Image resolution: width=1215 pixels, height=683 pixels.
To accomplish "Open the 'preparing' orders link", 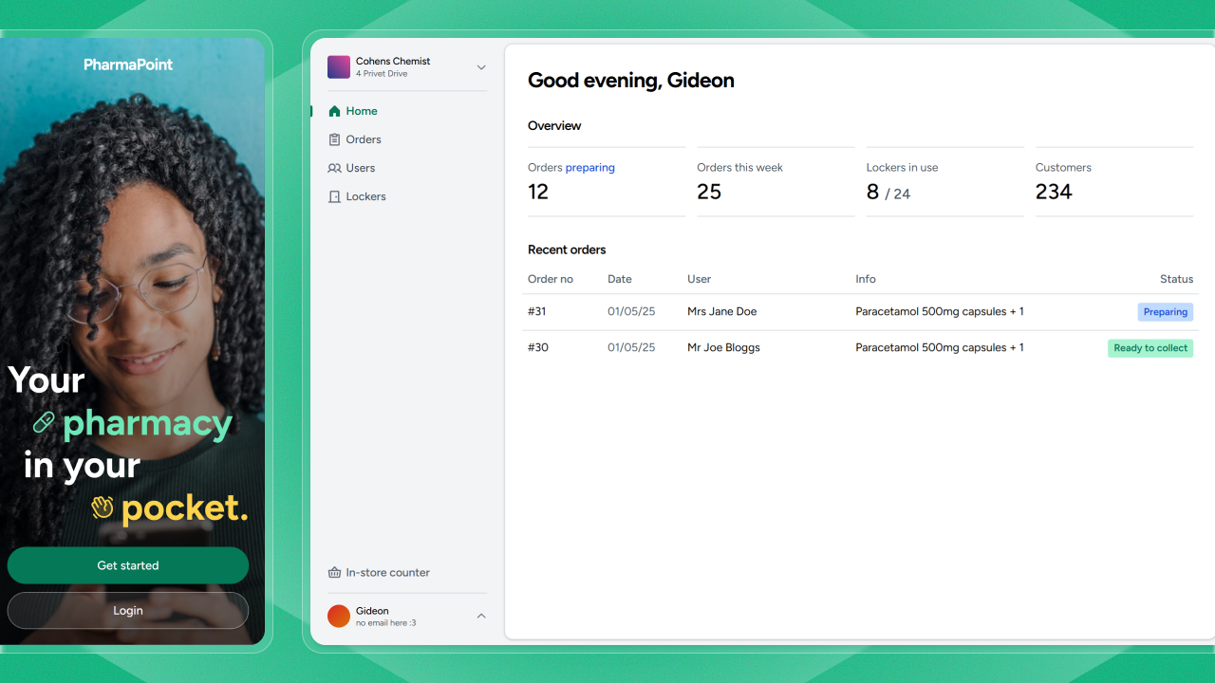I will point(591,167).
